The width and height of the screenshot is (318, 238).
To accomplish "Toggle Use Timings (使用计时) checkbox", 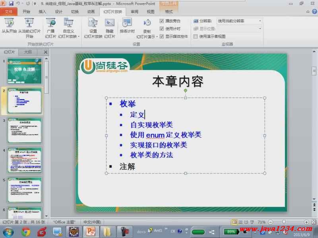I will (x=162, y=29).
